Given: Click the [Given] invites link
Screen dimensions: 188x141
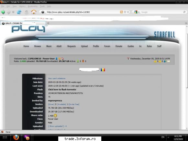Looking at the screenshot, I should point(51,104).
